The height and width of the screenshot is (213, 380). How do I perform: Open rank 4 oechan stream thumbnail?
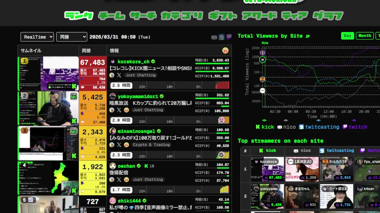click(48, 178)
